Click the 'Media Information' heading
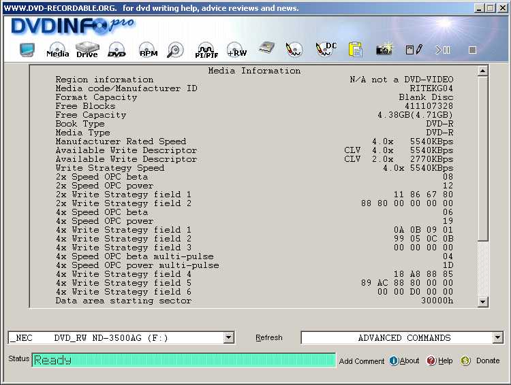Image resolution: width=511 pixels, height=385 pixels. [x=254, y=71]
